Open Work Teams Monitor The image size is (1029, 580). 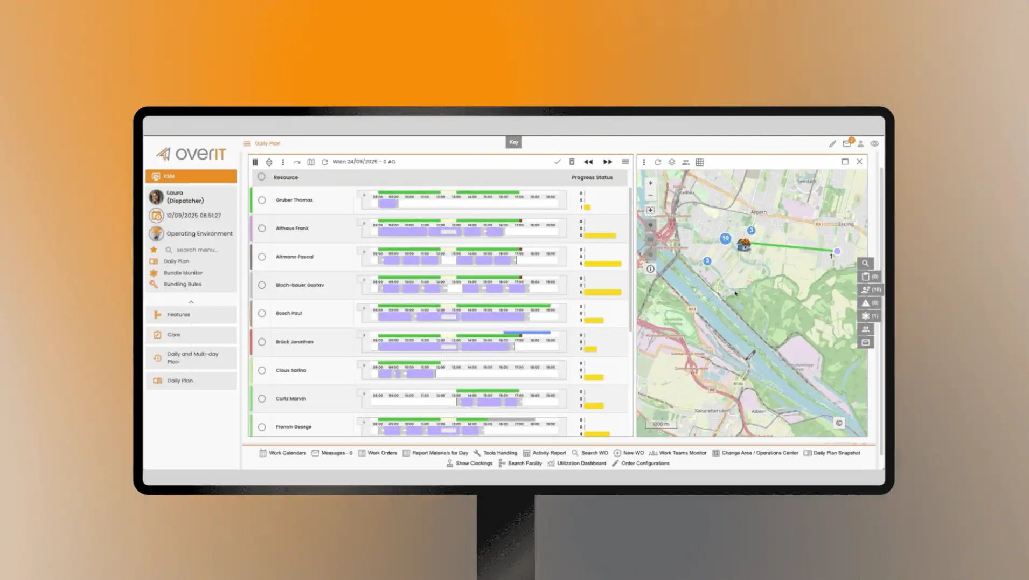(677, 453)
